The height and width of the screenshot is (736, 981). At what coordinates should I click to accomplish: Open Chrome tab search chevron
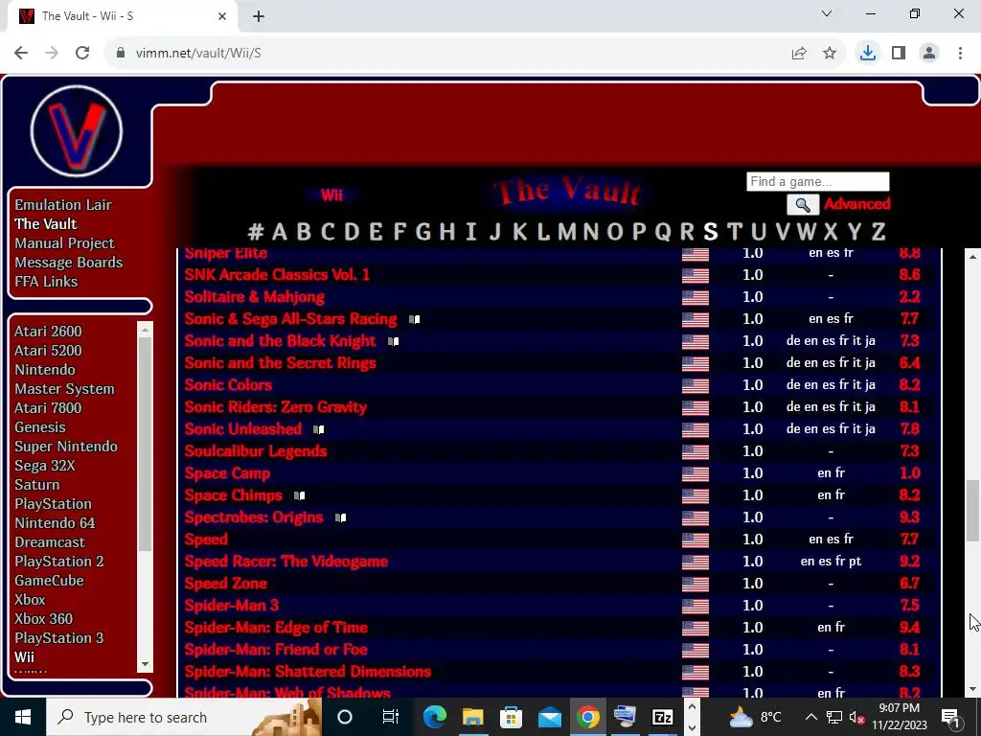point(827,13)
